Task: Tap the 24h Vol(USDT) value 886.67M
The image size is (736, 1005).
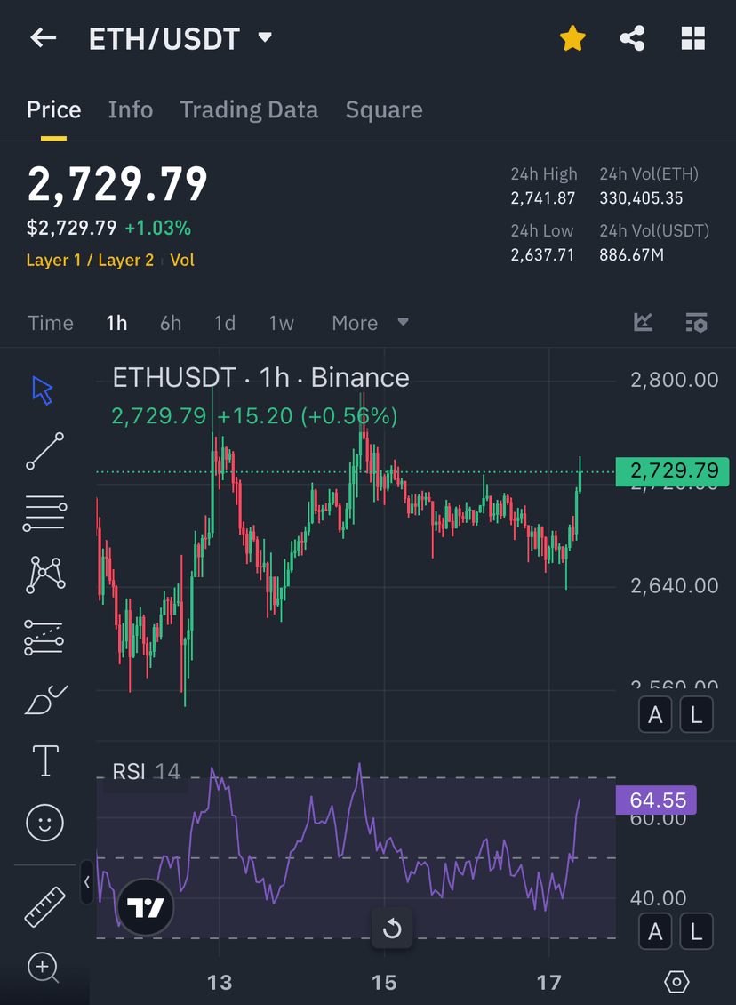Action: [632, 255]
